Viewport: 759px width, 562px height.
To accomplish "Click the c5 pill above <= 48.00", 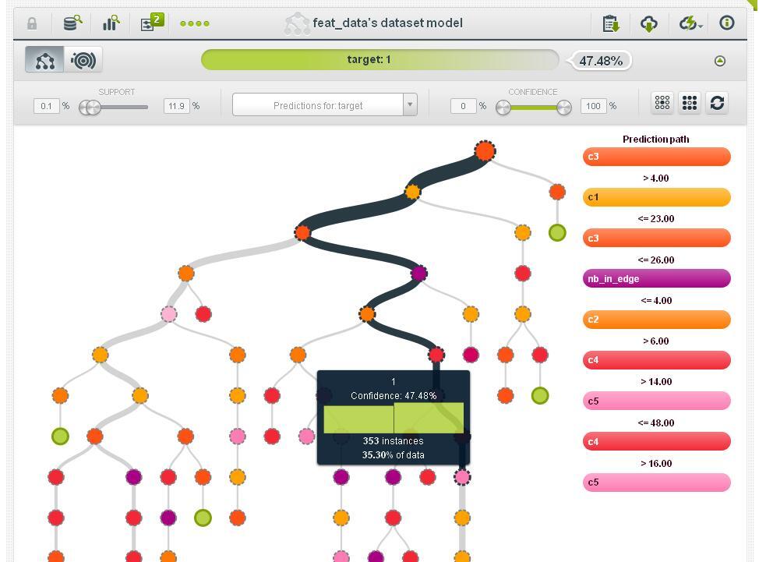I will [x=656, y=401].
